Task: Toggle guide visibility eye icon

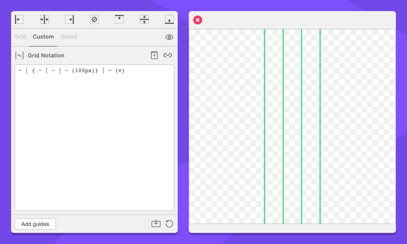Action: (169, 37)
